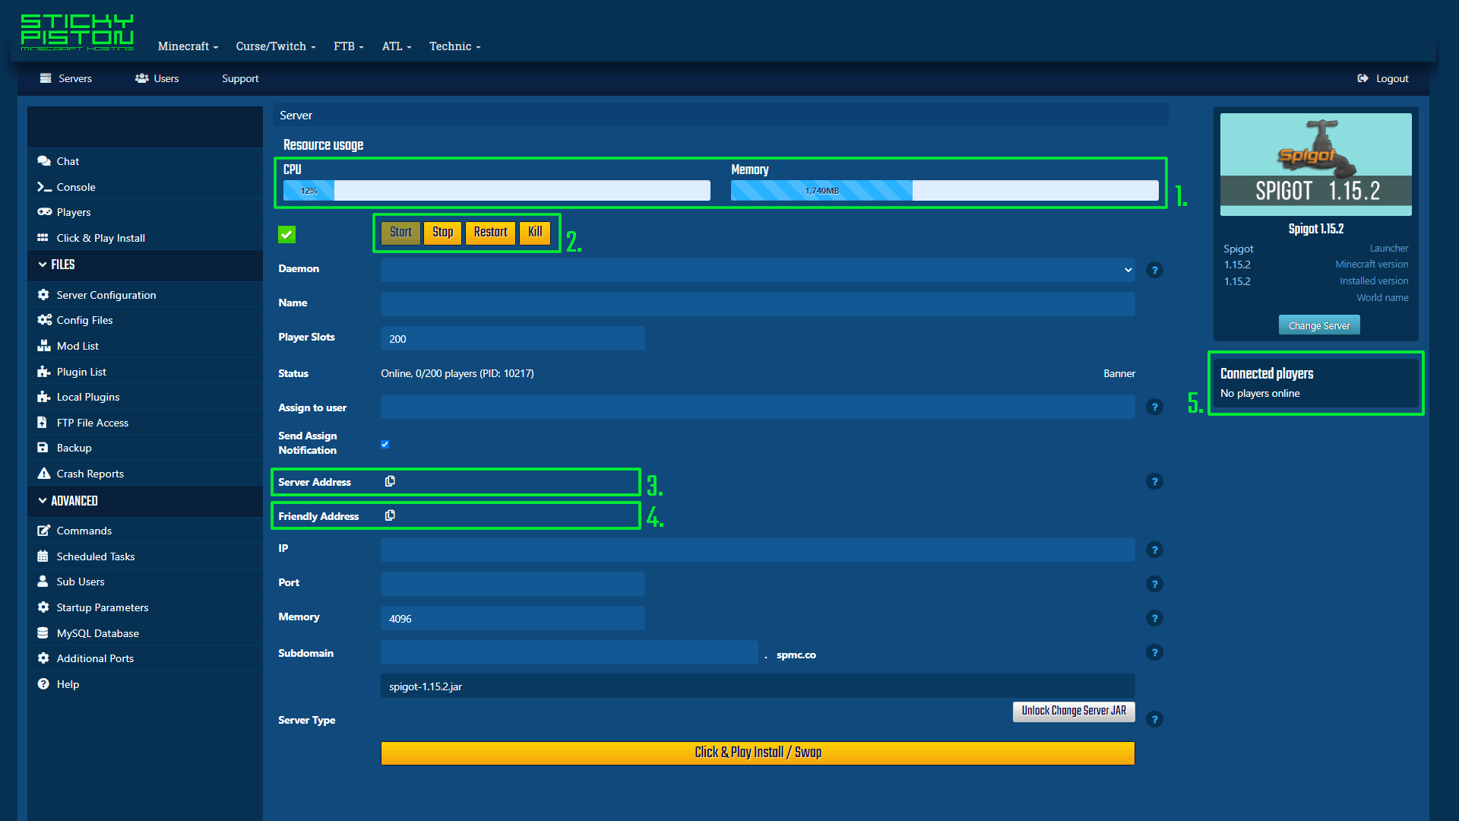The width and height of the screenshot is (1459, 821).
Task: Click the Memory usage progress bar
Action: click(945, 191)
